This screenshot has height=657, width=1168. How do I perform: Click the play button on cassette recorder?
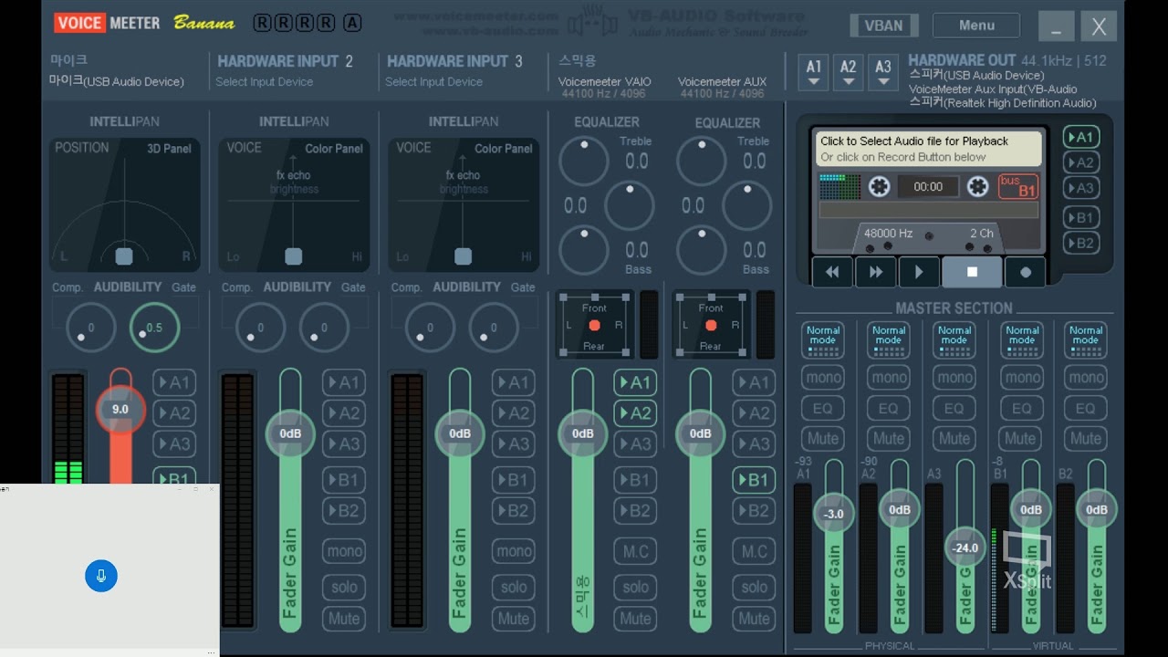[919, 272]
